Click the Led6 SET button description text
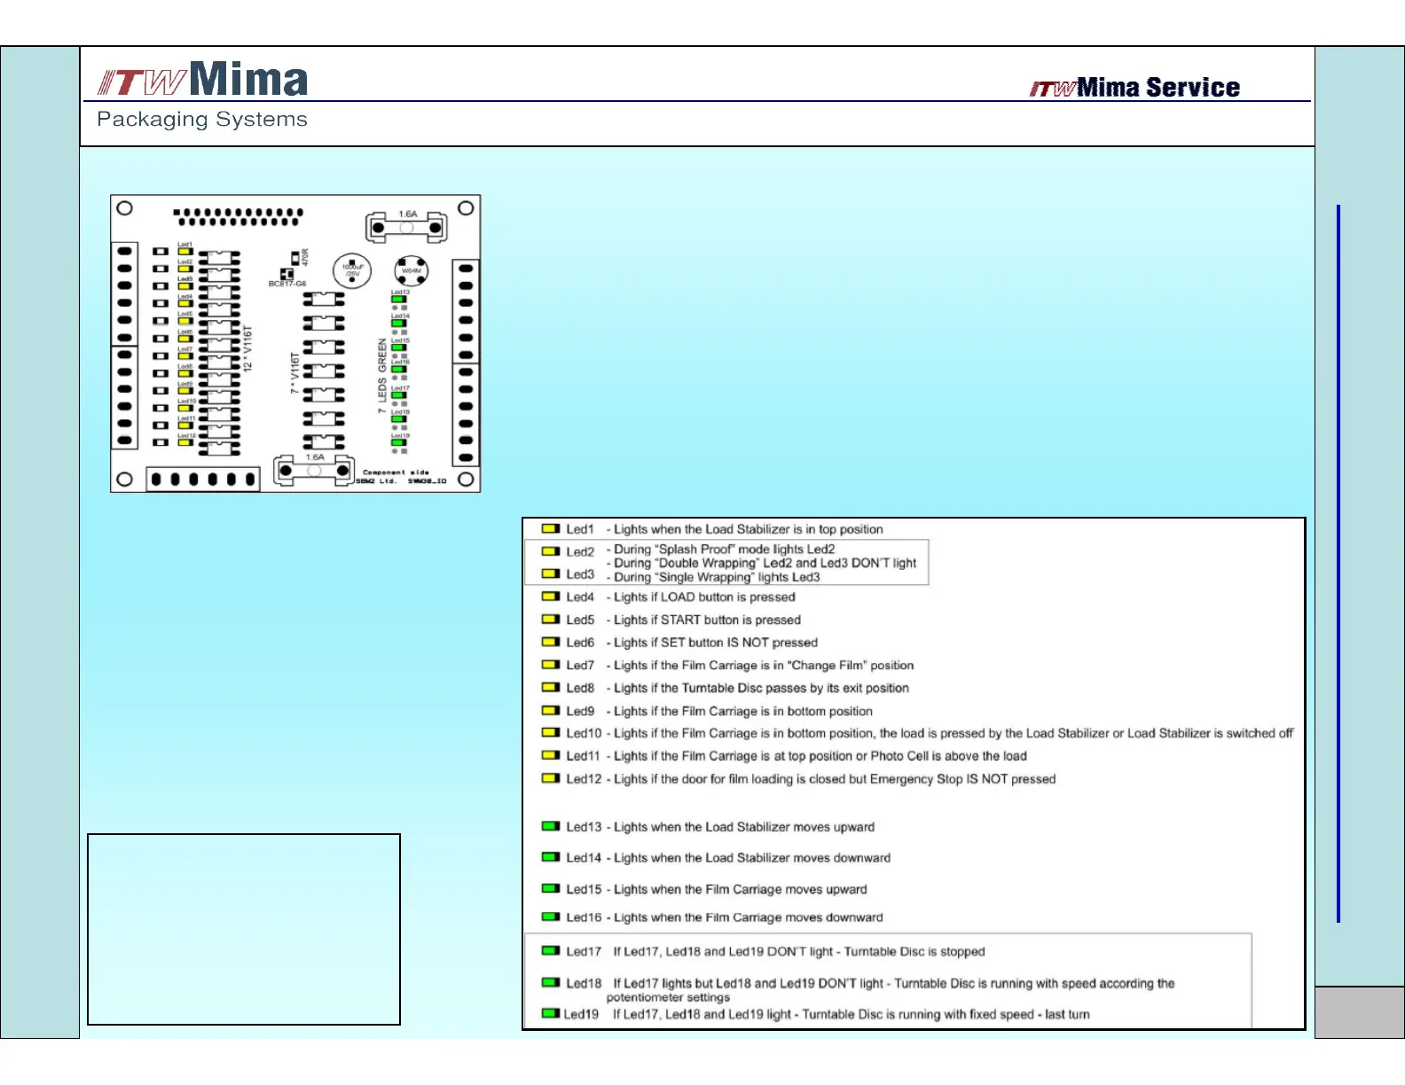 715,643
